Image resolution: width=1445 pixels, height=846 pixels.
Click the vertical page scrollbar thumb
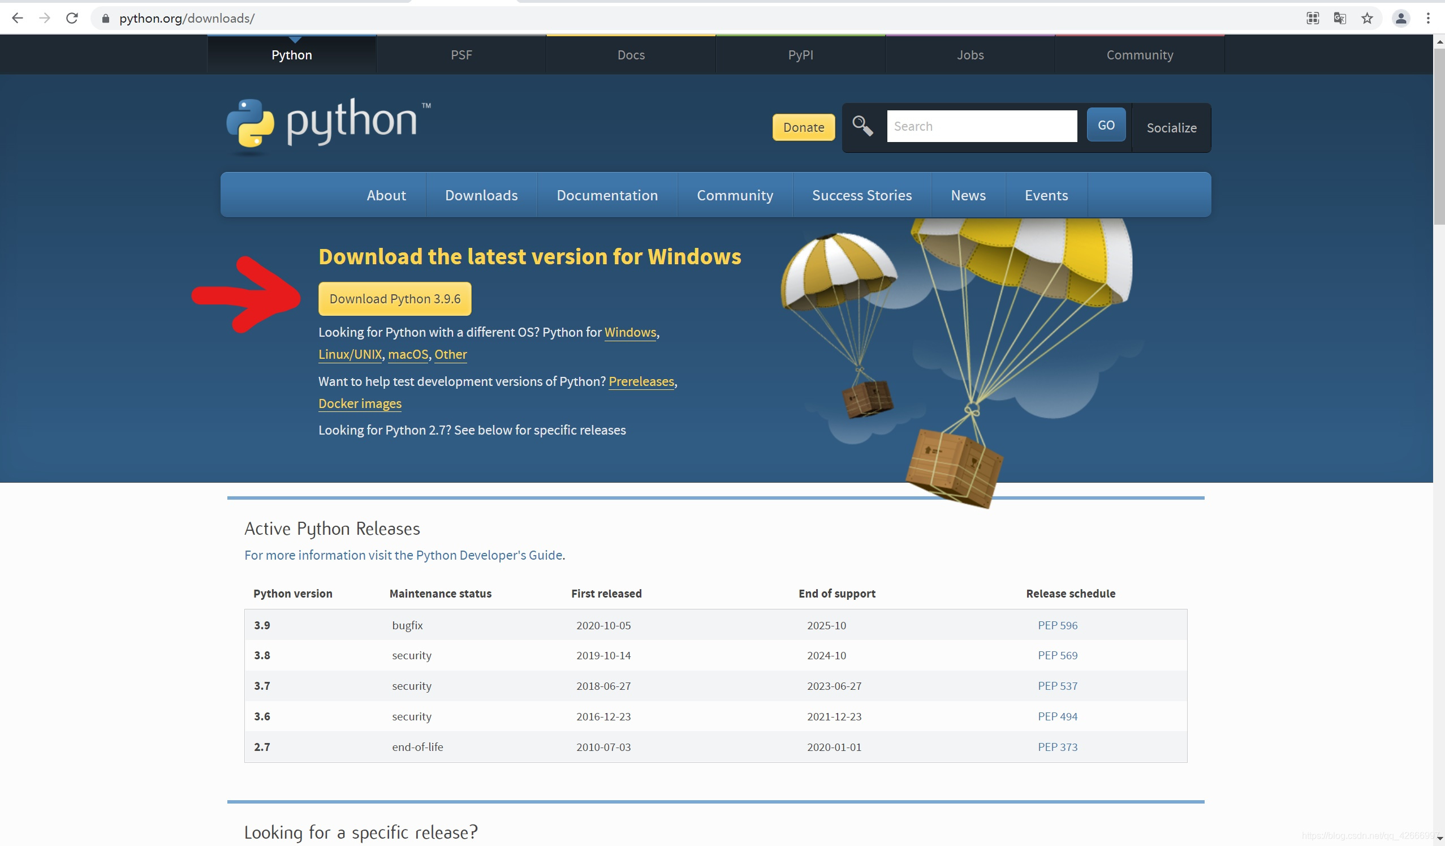click(x=1439, y=136)
